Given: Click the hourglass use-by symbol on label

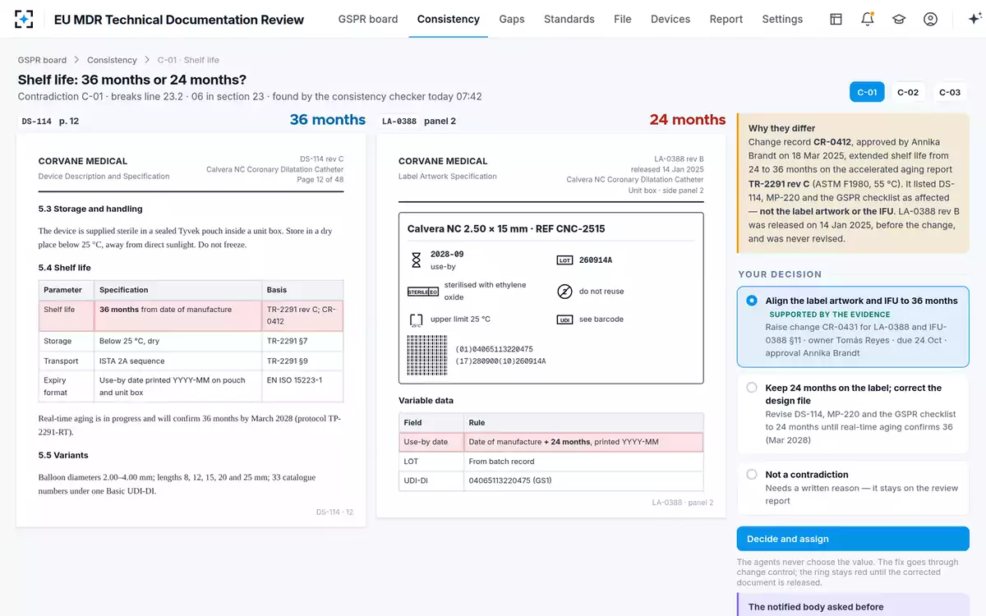Looking at the screenshot, I should pos(416,260).
